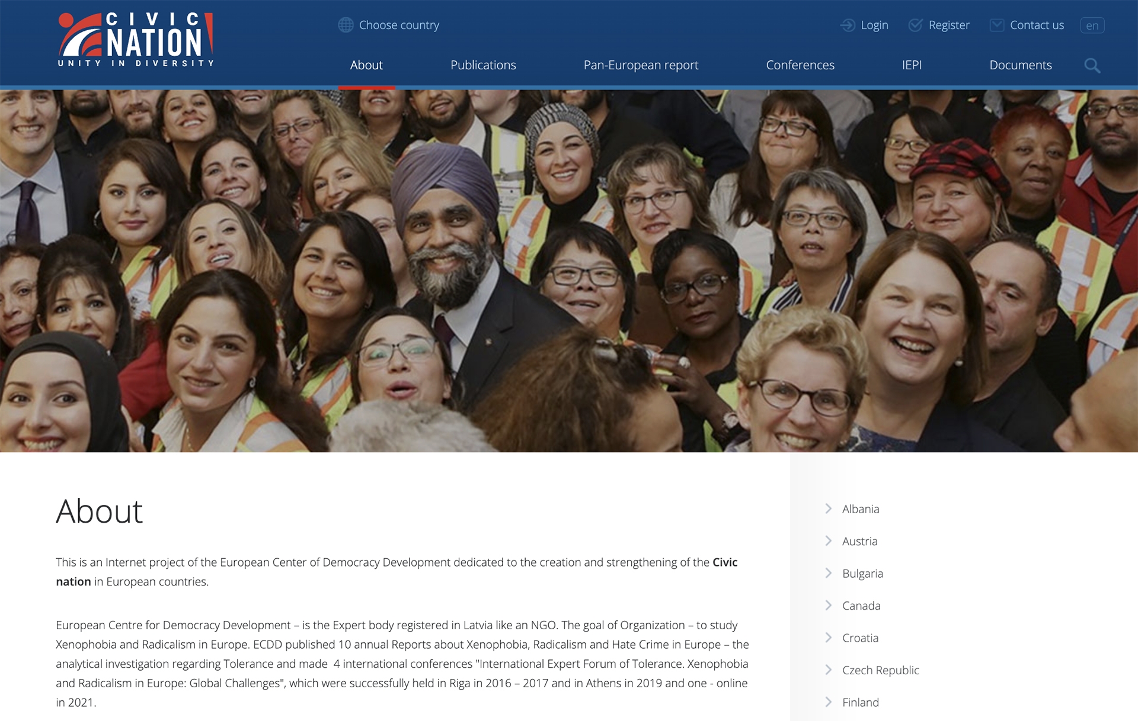Click the Login arrow icon
The image size is (1138, 721).
coord(848,25)
